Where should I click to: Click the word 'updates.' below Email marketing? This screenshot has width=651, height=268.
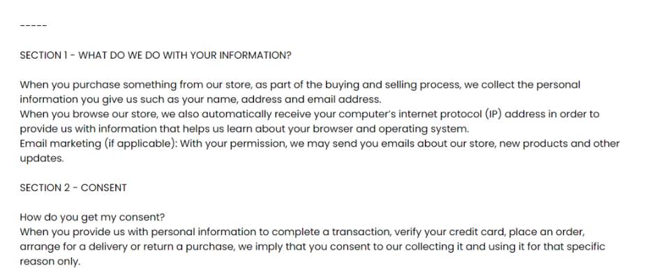(42, 158)
